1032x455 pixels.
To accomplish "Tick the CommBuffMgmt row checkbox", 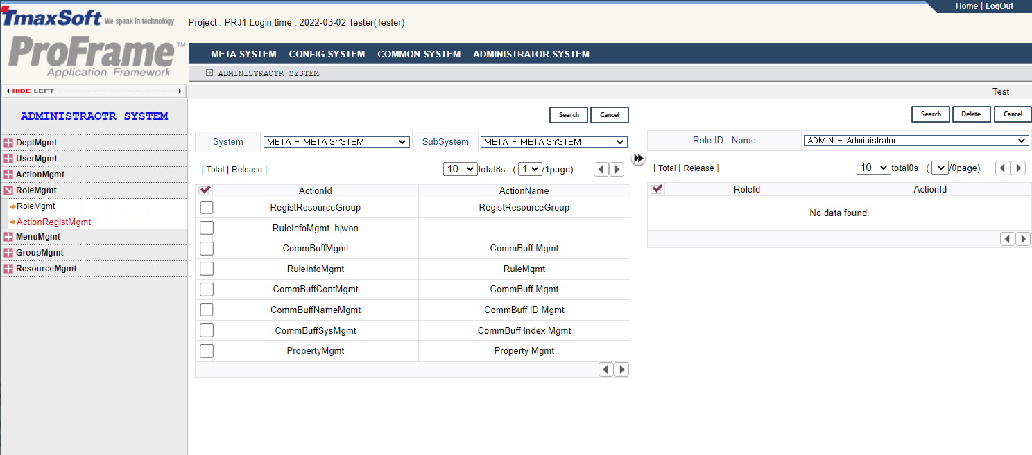I will tap(207, 249).
